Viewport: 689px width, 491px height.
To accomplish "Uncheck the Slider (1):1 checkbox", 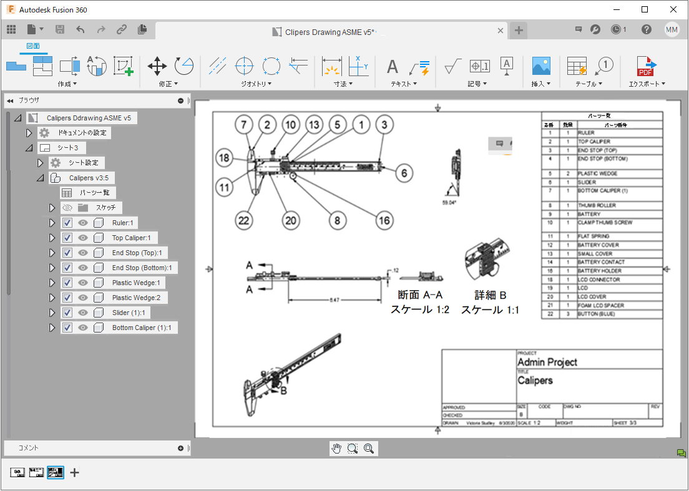I will click(66, 313).
